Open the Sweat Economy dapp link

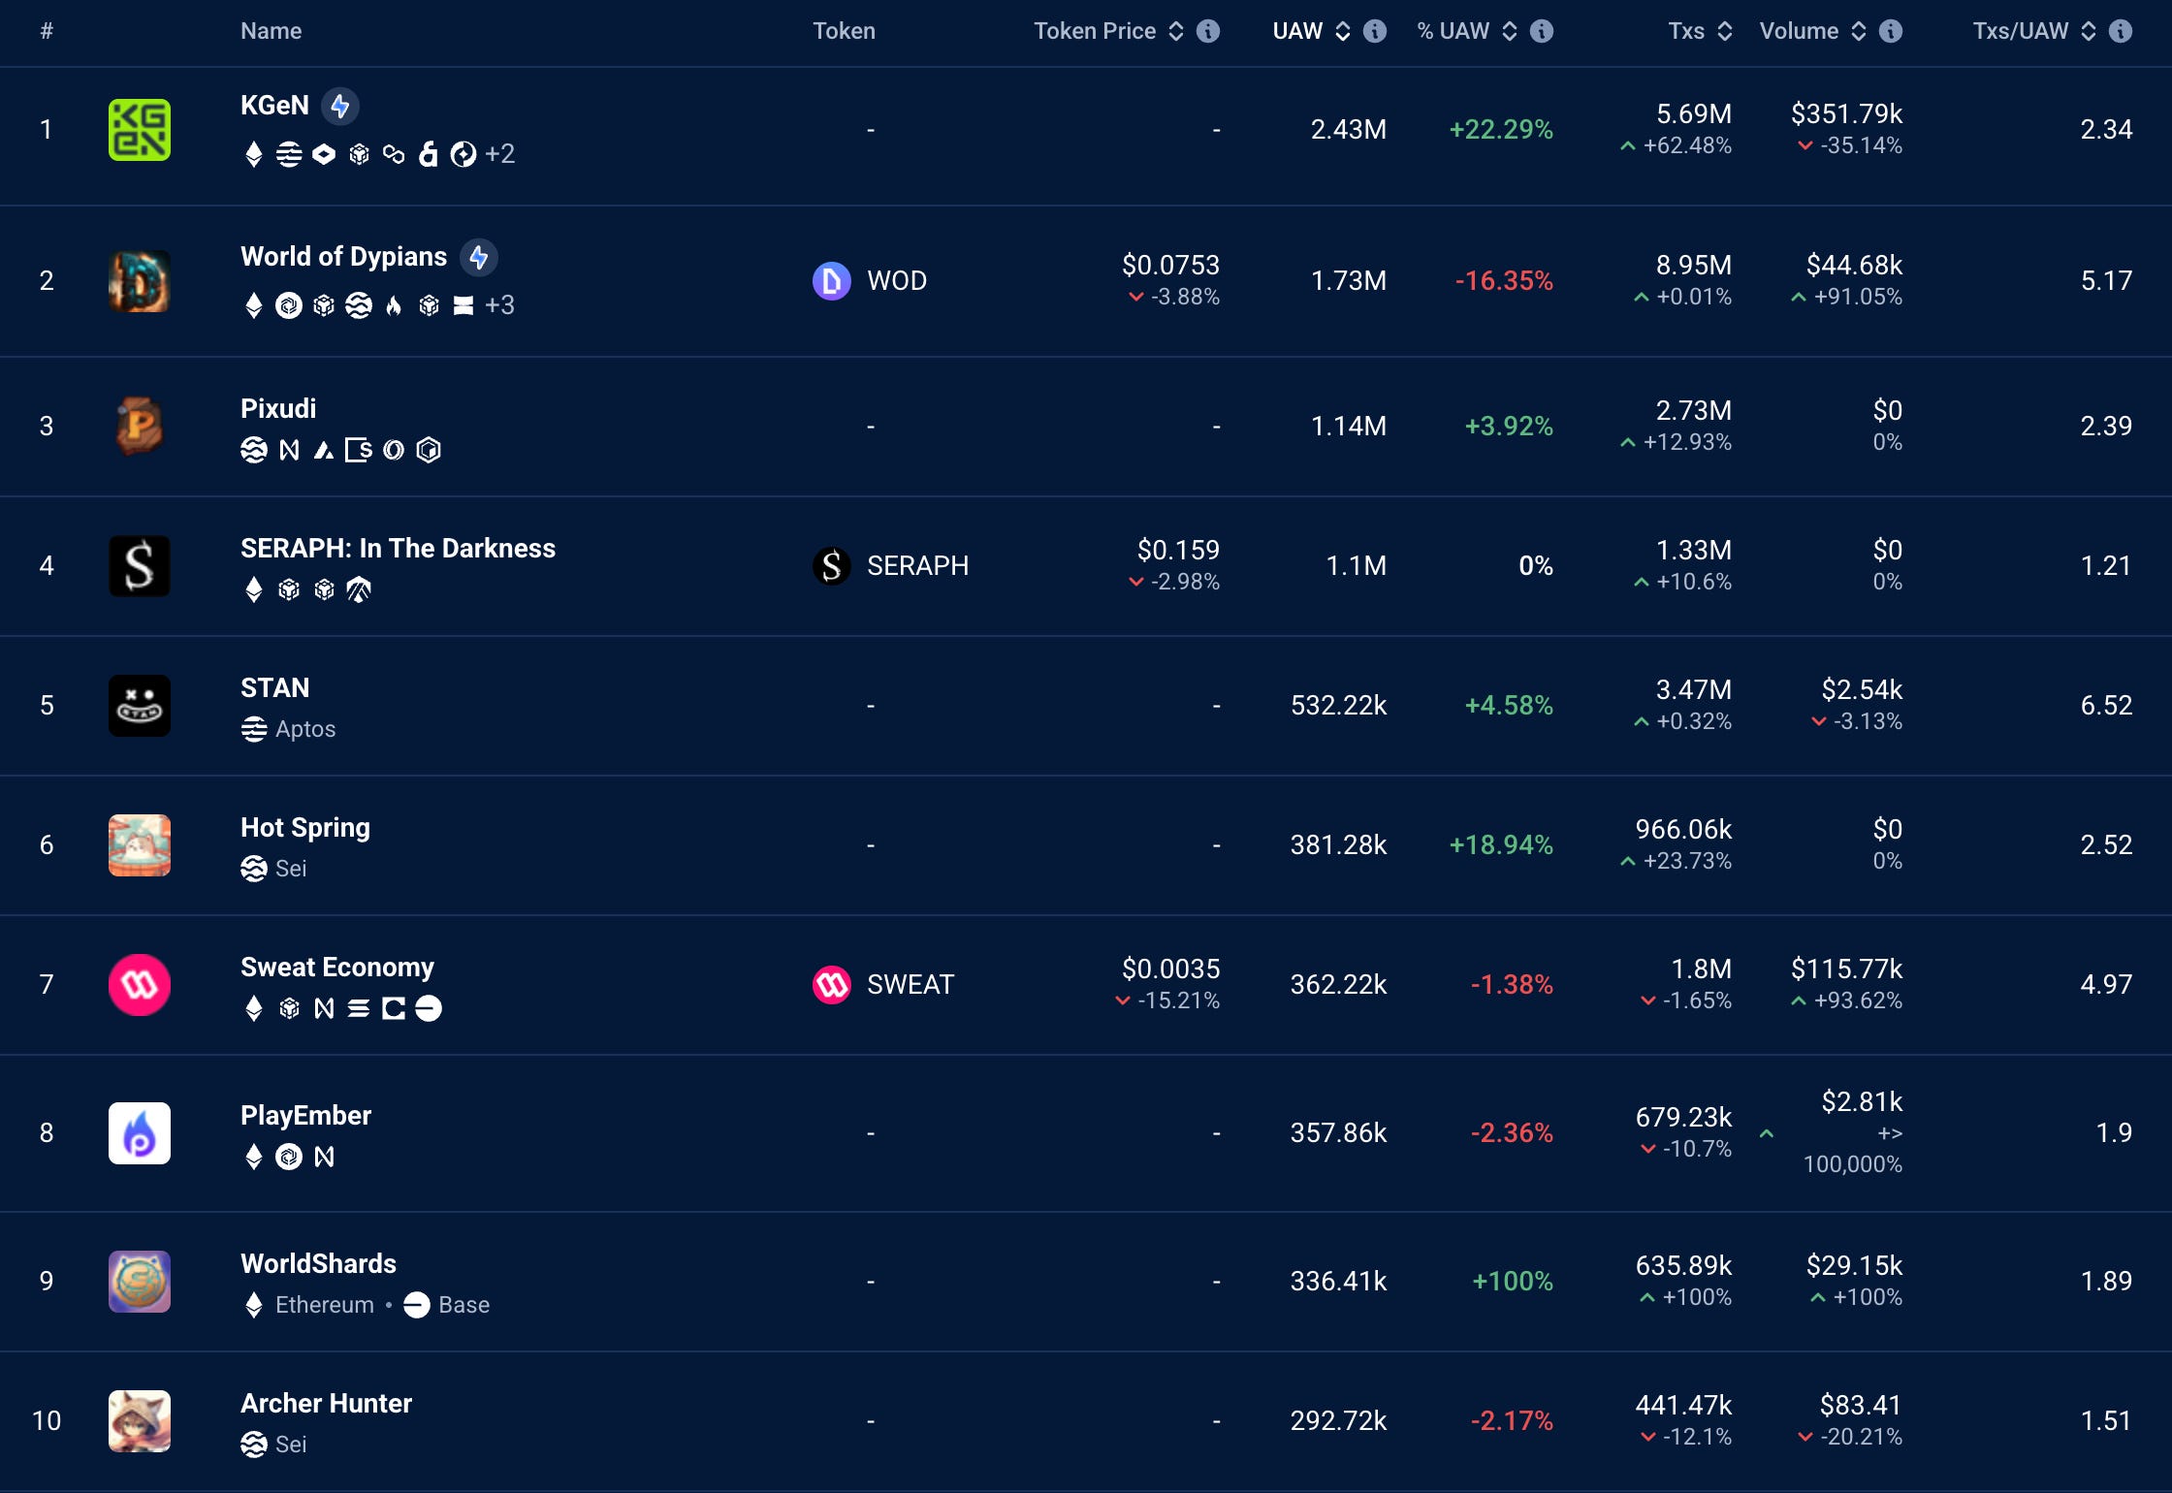point(336,967)
